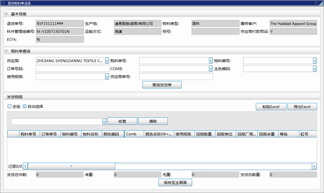The image size is (324, 193).
Task: Check the 全选 checkbox
Action: coord(9,107)
